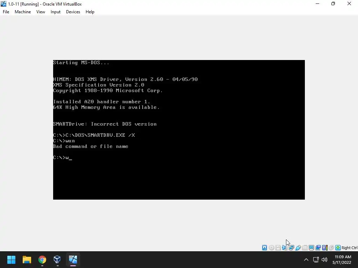Open VirtualBox Manager cube icon in taskbar
This screenshot has height=268, width=358.
57,260
